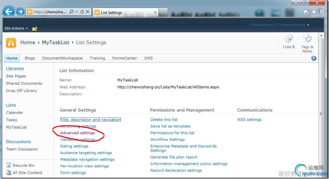329x179 pixels.
Task: Click the I Like It tag icon
Action: click(288, 39)
